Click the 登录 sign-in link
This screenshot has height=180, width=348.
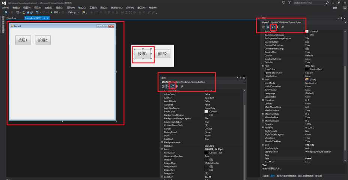[335, 8]
